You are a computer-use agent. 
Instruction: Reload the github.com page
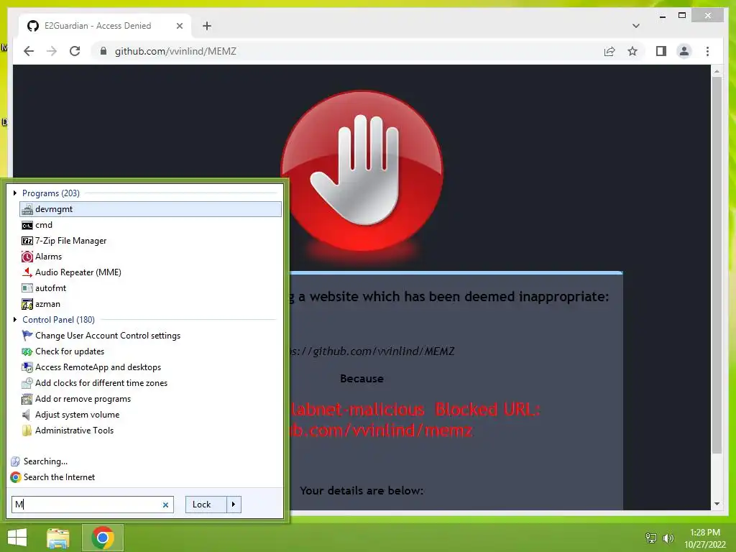[75, 51]
